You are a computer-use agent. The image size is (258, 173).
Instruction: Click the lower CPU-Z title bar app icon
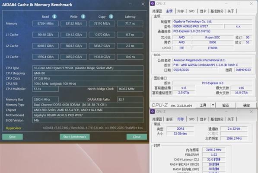tap(153, 112)
